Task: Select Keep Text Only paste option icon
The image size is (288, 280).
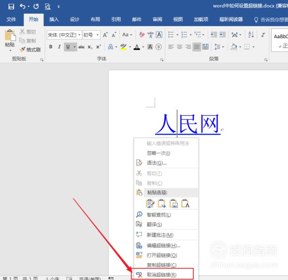Action: [185, 203]
